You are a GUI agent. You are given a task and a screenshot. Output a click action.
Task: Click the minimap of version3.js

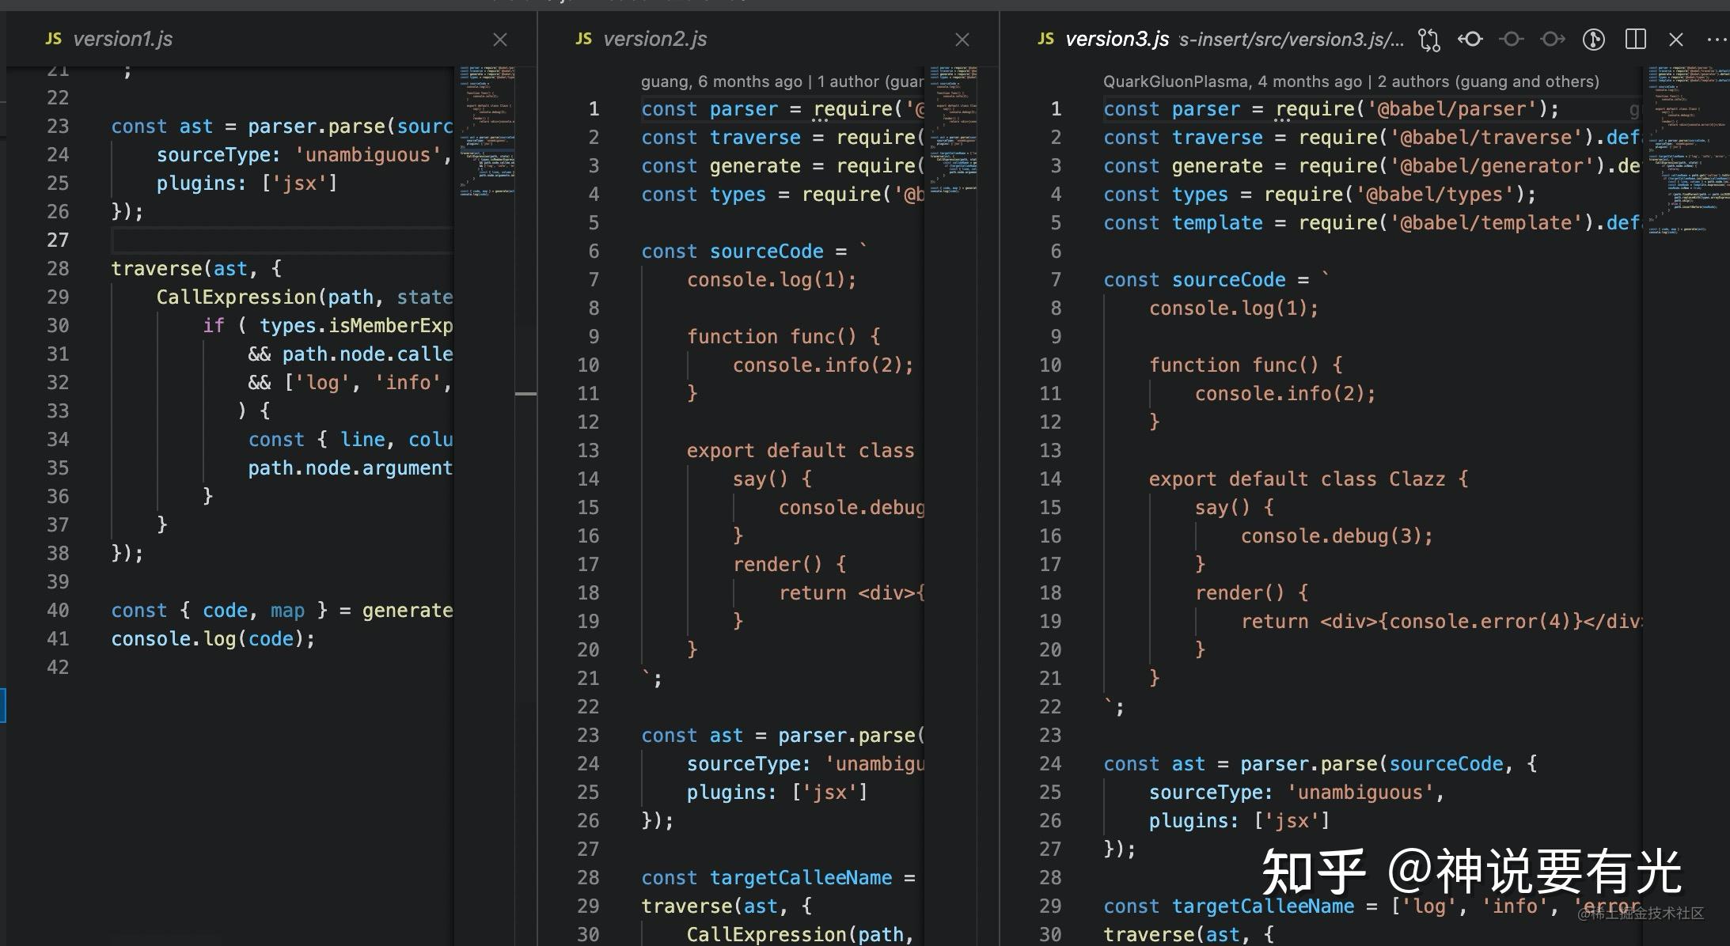pos(1686,237)
